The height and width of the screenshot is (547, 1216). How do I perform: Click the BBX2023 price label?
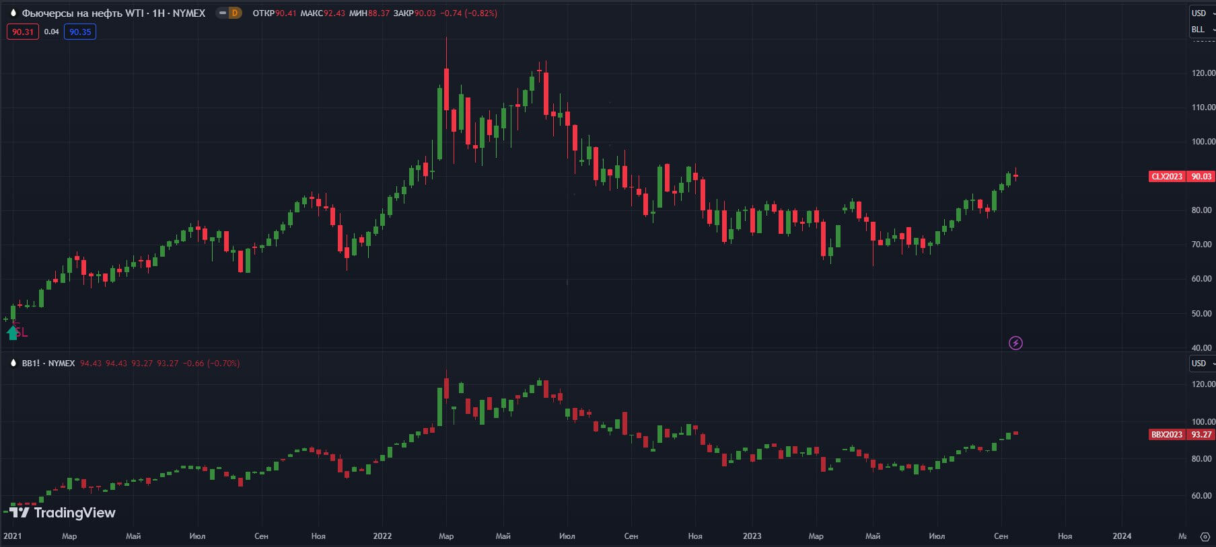(1167, 435)
